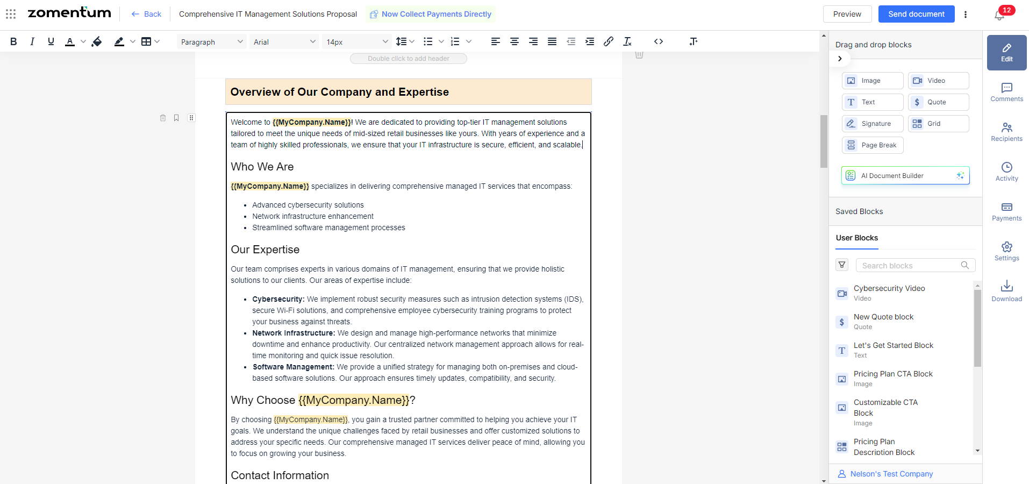Clear text formatting
1029x484 pixels.
[627, 41]
